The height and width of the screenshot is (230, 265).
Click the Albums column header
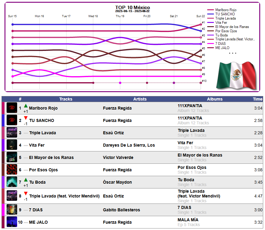click(215, 99)
